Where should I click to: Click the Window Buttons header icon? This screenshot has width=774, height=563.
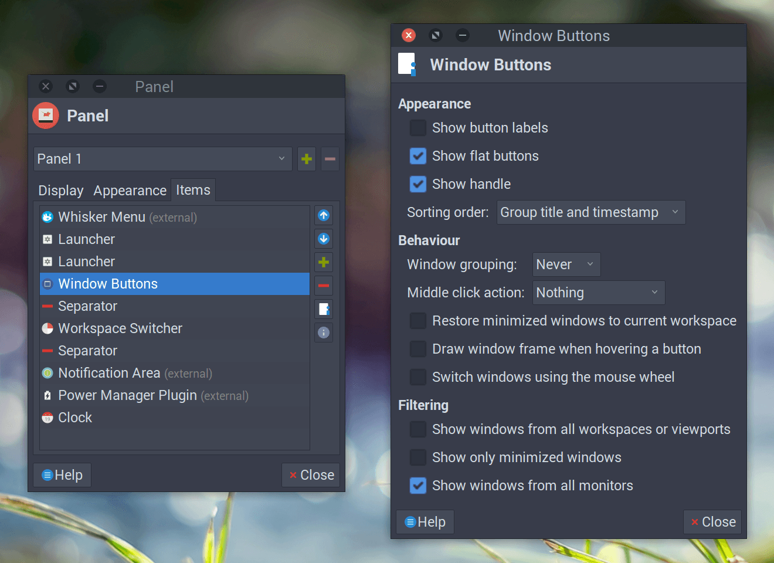click(407, 65)
